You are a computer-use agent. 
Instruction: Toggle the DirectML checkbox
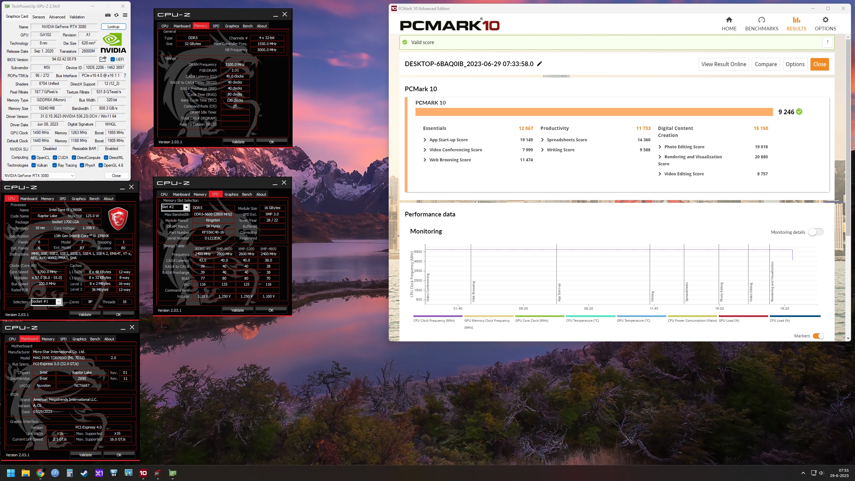click(106, 158)
